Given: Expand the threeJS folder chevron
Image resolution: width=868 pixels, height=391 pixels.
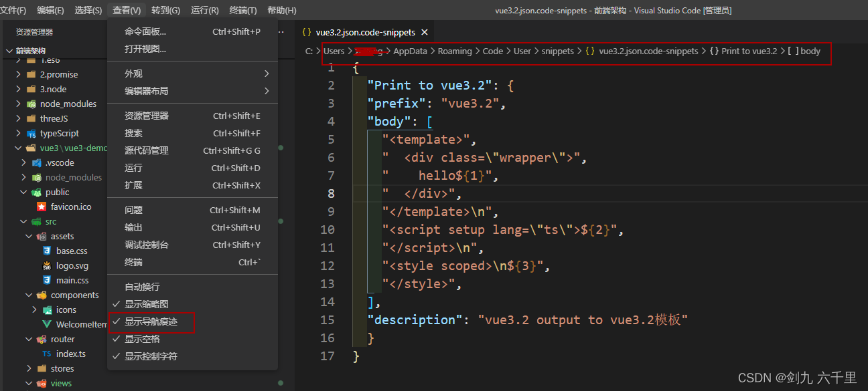Looking at the screenshot, I should (19, 118).
